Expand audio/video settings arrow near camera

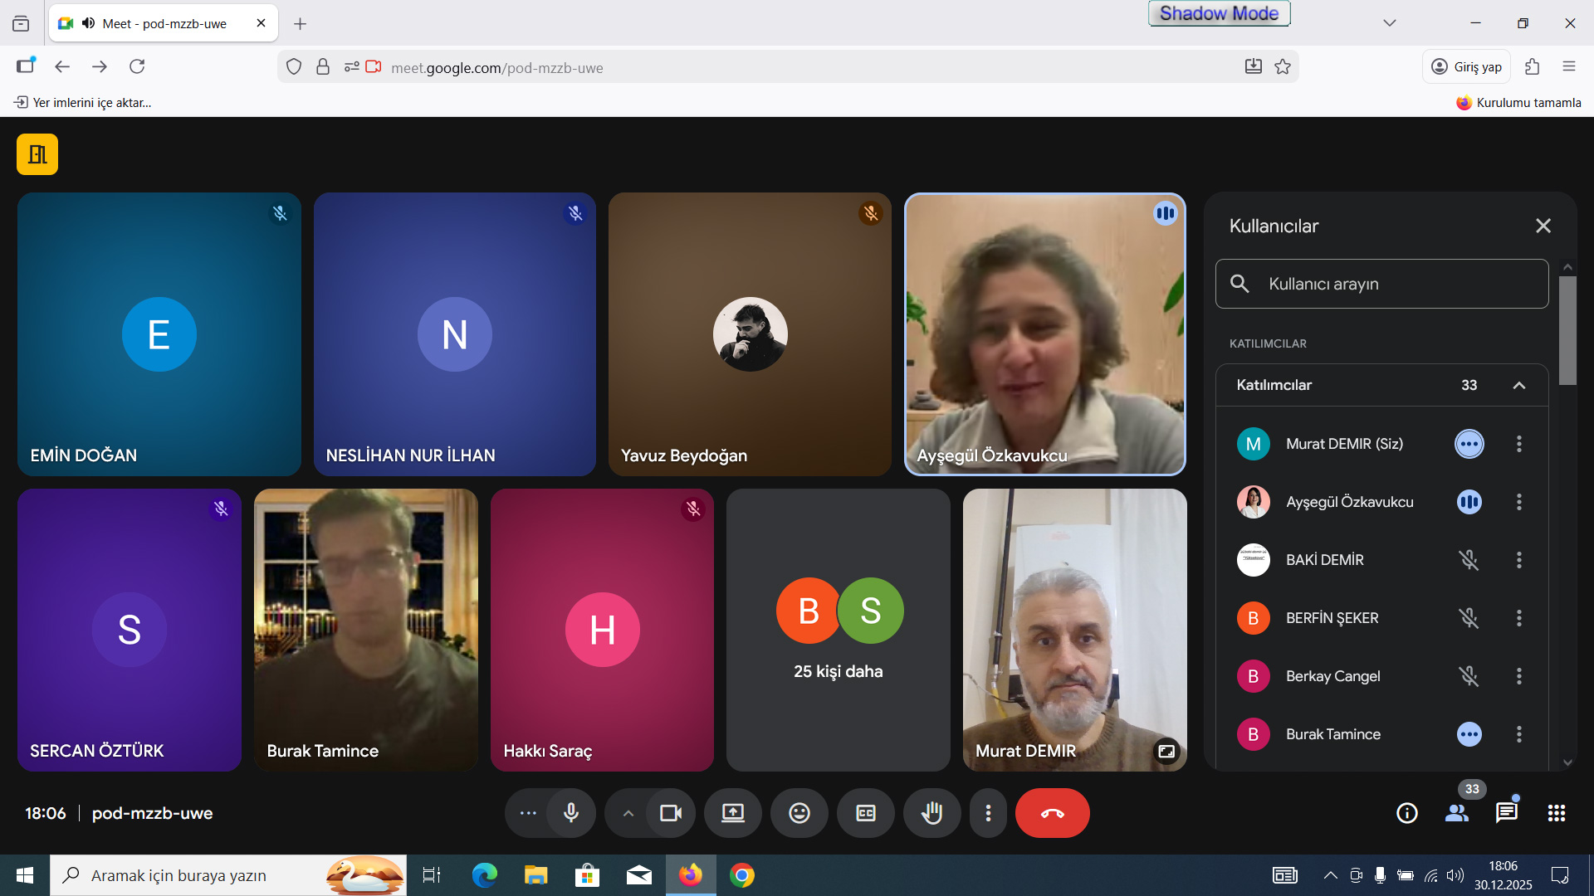(628, 813)
